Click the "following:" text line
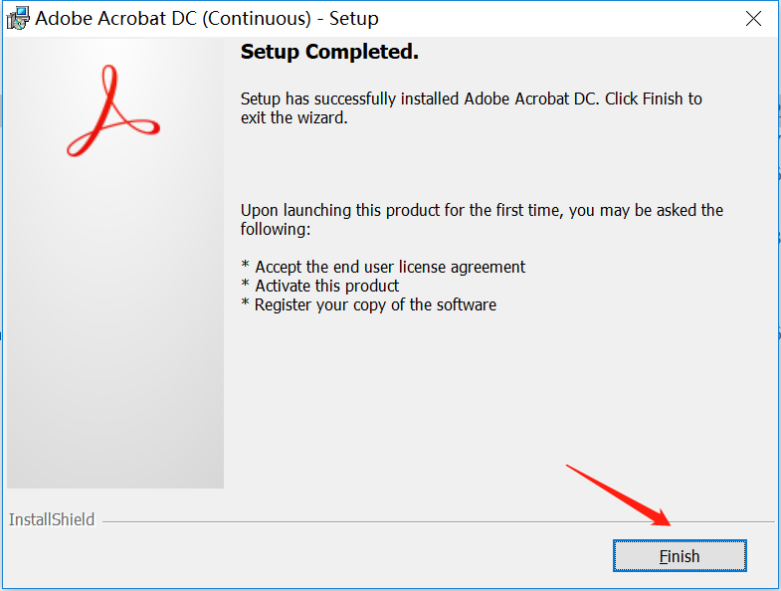This screenshot has width=781, height=591. 276,229
